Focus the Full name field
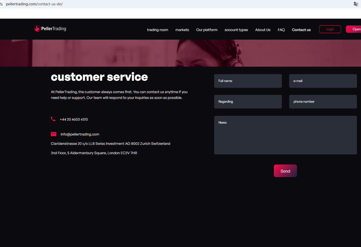Screen dimensions: 361x247 click(248, 81)
